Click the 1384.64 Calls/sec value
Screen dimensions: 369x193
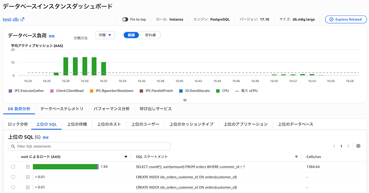coord(313,167)
